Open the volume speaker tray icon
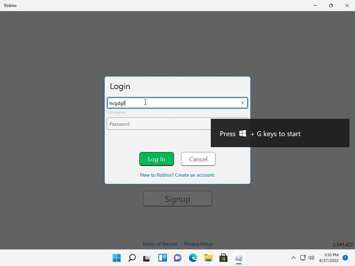 pos(311,258)
